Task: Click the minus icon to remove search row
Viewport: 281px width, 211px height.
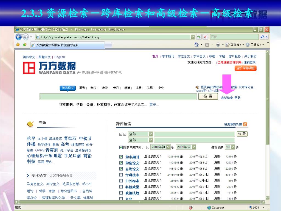Action: coord(125,134)
